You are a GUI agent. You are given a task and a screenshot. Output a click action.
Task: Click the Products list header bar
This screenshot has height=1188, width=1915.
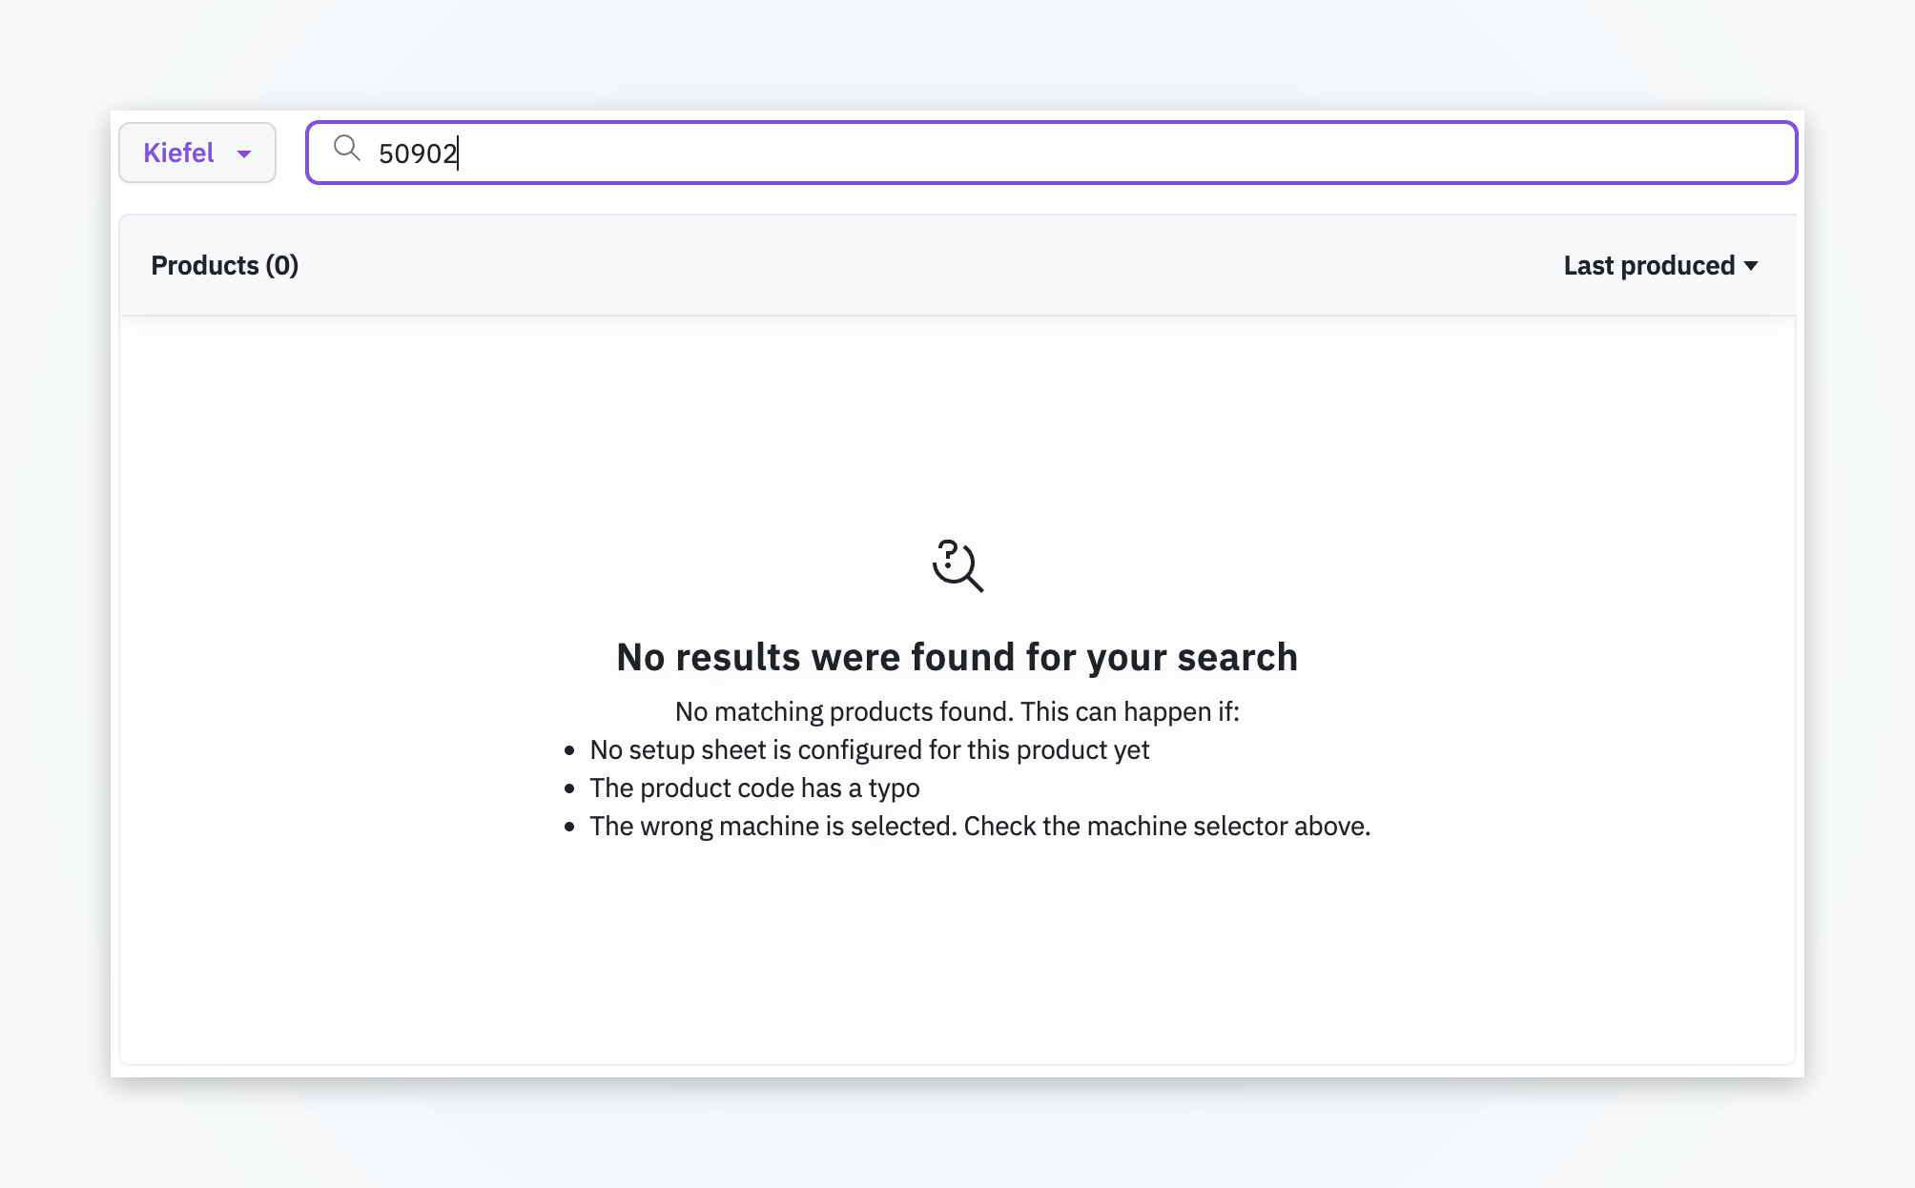click(x=957, y=265)
